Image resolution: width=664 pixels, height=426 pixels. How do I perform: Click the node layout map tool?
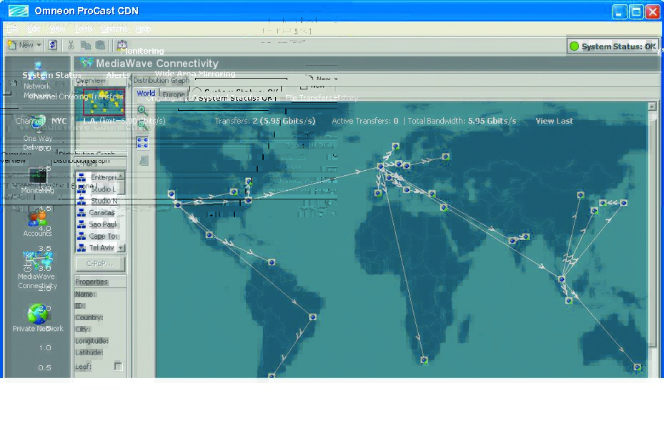pos(143,143)
